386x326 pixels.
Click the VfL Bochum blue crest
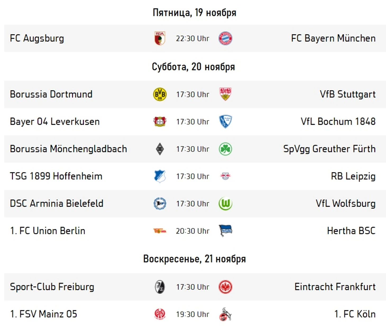click(225, 122)
